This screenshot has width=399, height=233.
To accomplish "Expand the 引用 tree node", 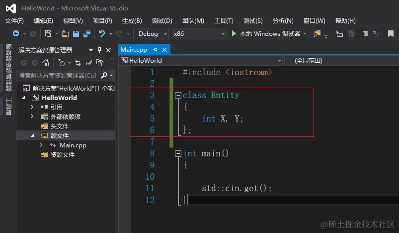I will [x=32, y=107].
